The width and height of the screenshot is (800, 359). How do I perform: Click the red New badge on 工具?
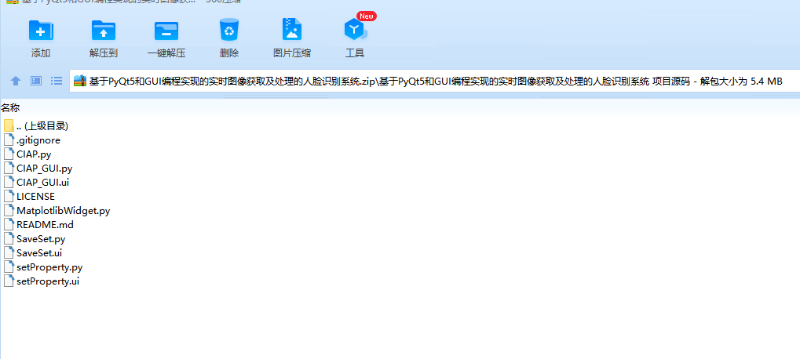[x=367, y=16]
